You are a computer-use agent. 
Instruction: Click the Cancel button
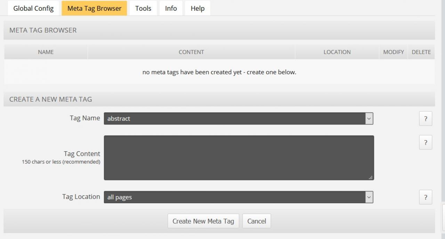tap(257, 221)
